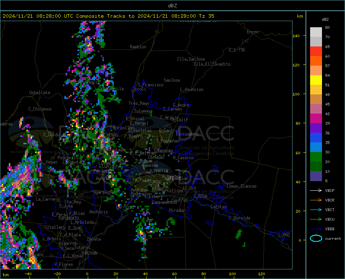
Task: Click the 'L_Dormida' map label
Action: [239, 218]
